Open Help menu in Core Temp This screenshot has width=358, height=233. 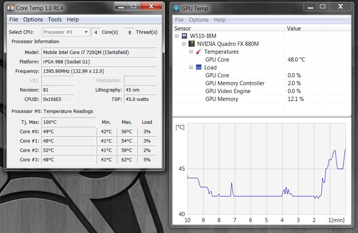(73, 20)
